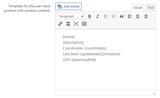
Task: Align text right
Action: [x=146, y=16]
